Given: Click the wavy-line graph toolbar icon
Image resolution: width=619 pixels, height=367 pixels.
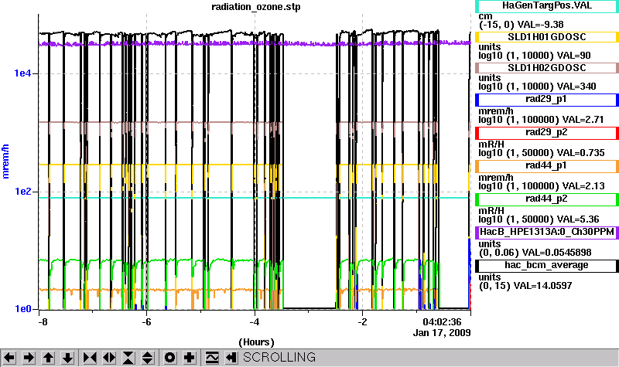Looking at the screenshot, I should coord(212,358).
